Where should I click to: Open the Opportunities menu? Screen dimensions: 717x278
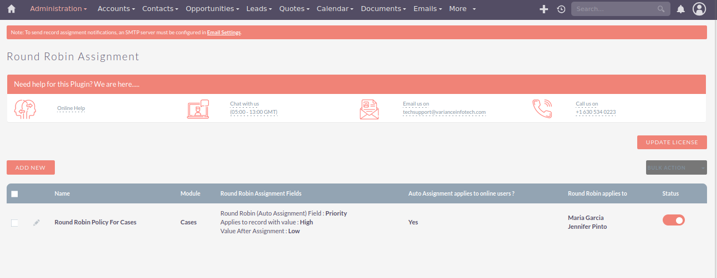213,9
